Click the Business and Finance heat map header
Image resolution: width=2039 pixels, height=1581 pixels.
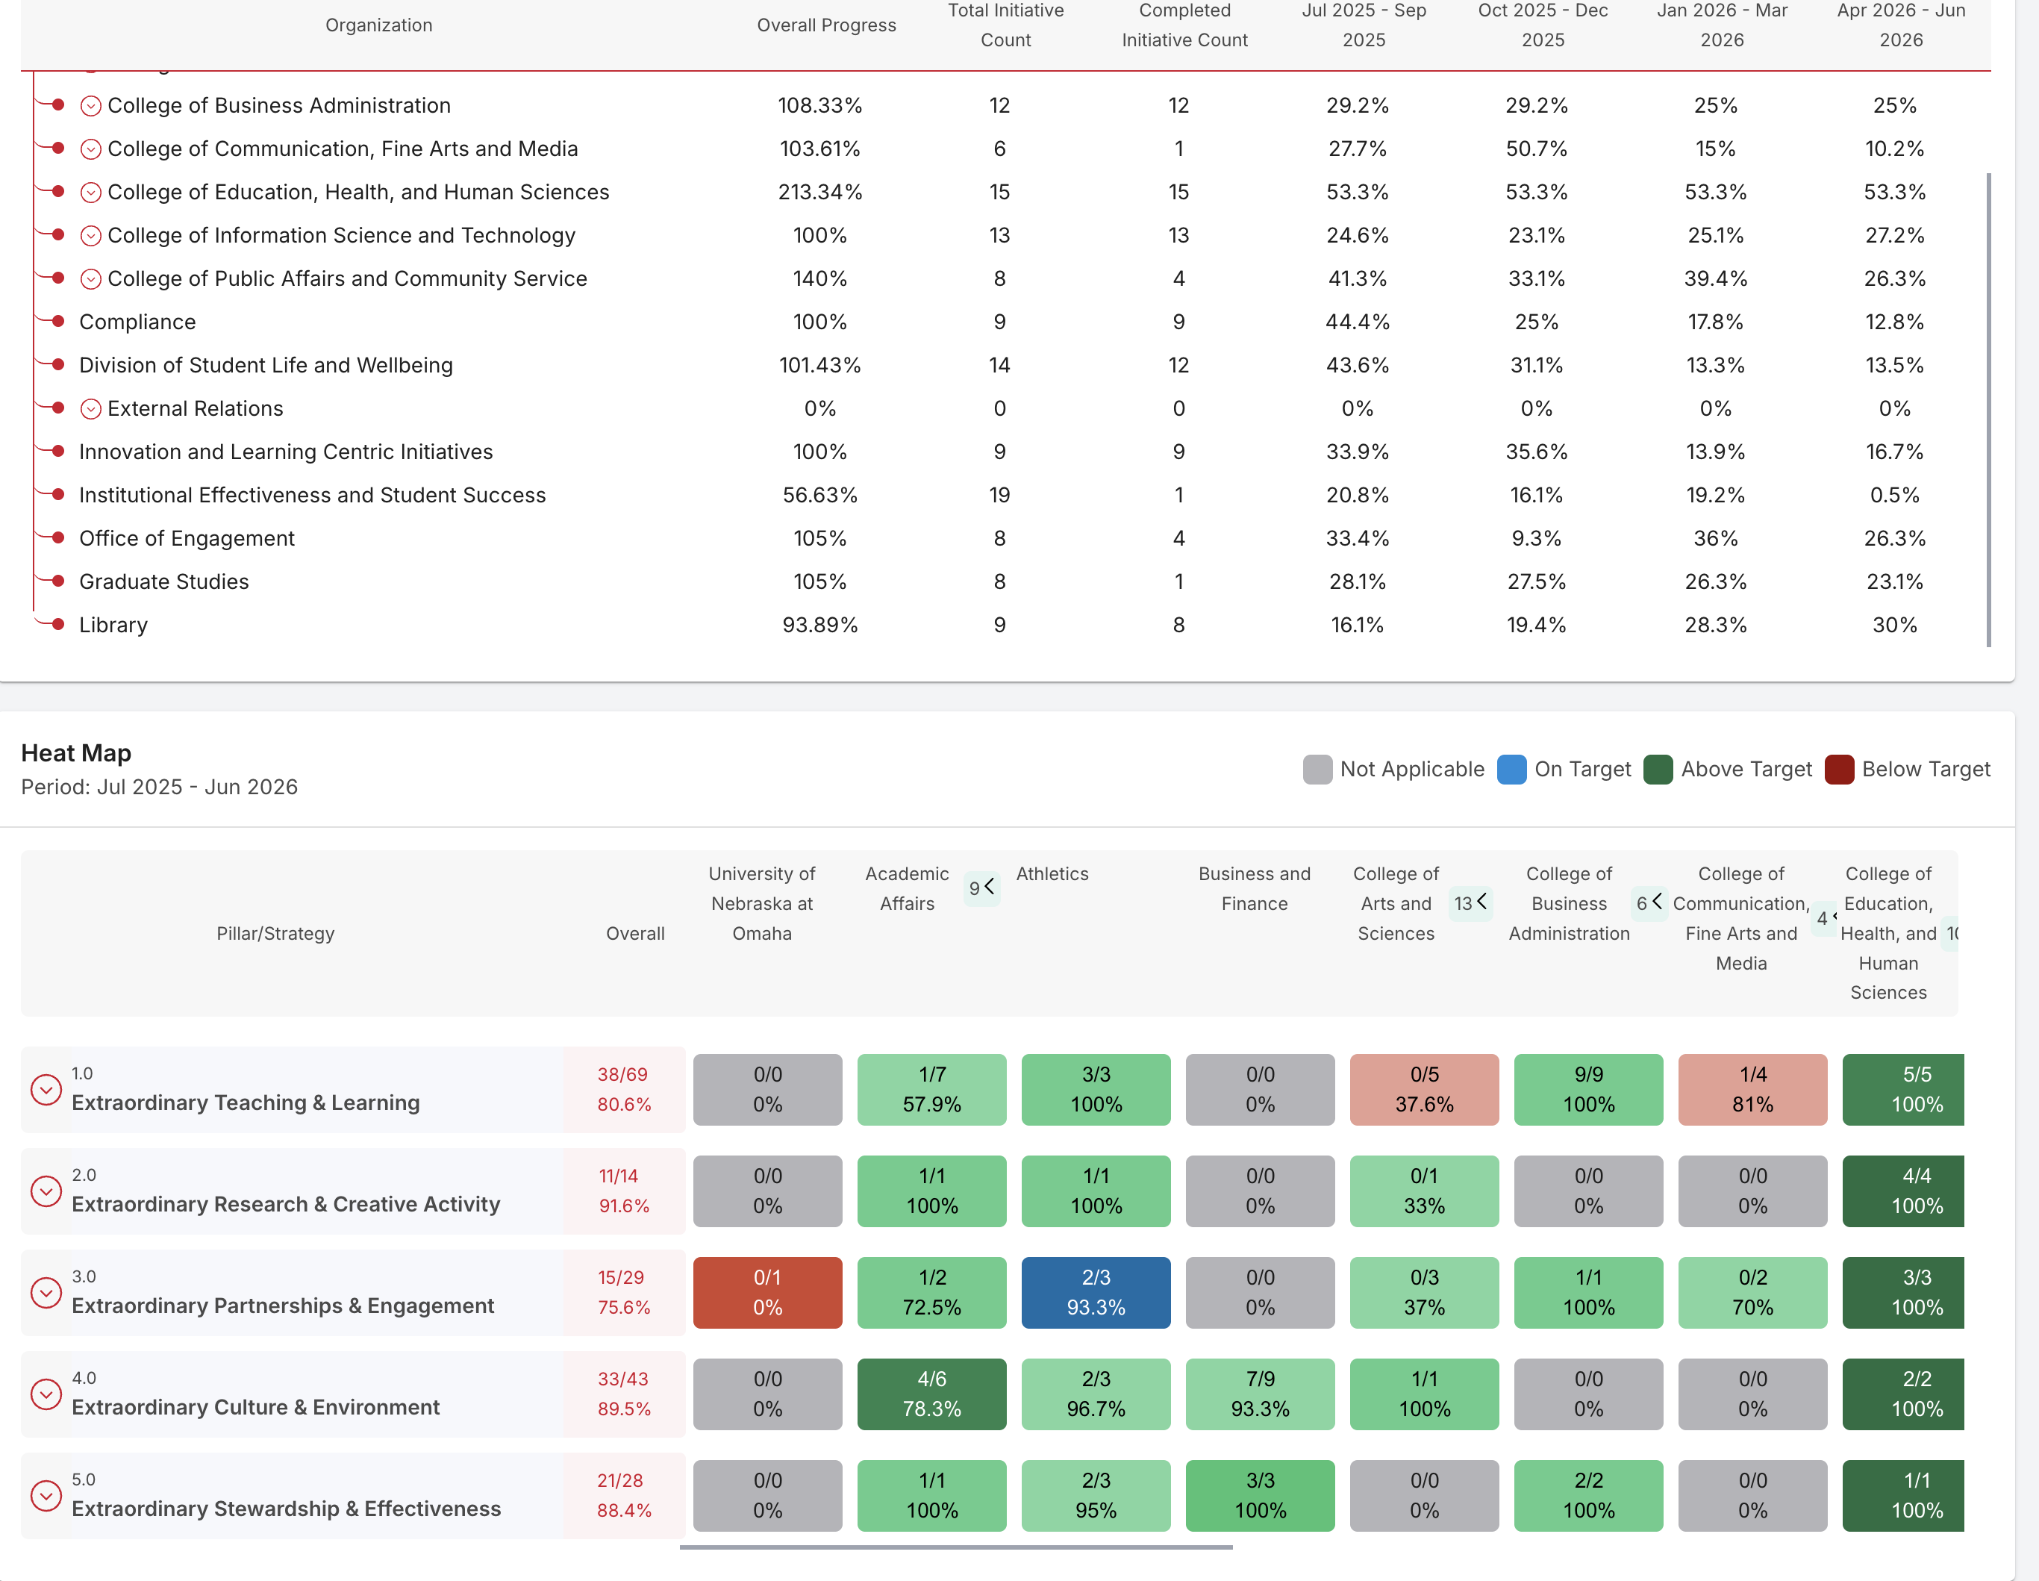(x=1255, y=888)
